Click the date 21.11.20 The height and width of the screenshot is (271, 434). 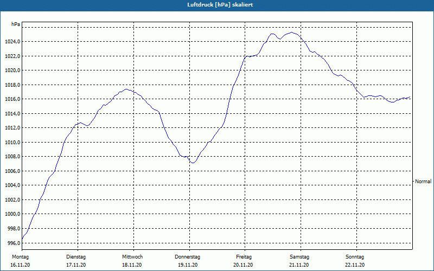pos(299,265)
